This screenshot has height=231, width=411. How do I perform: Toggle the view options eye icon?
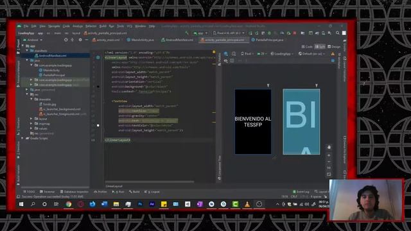click(x=225, y=60)
